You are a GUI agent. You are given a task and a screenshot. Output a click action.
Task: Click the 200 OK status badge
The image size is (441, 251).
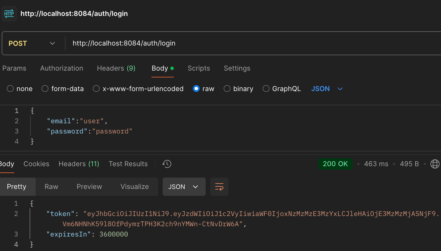click(335, 164)
